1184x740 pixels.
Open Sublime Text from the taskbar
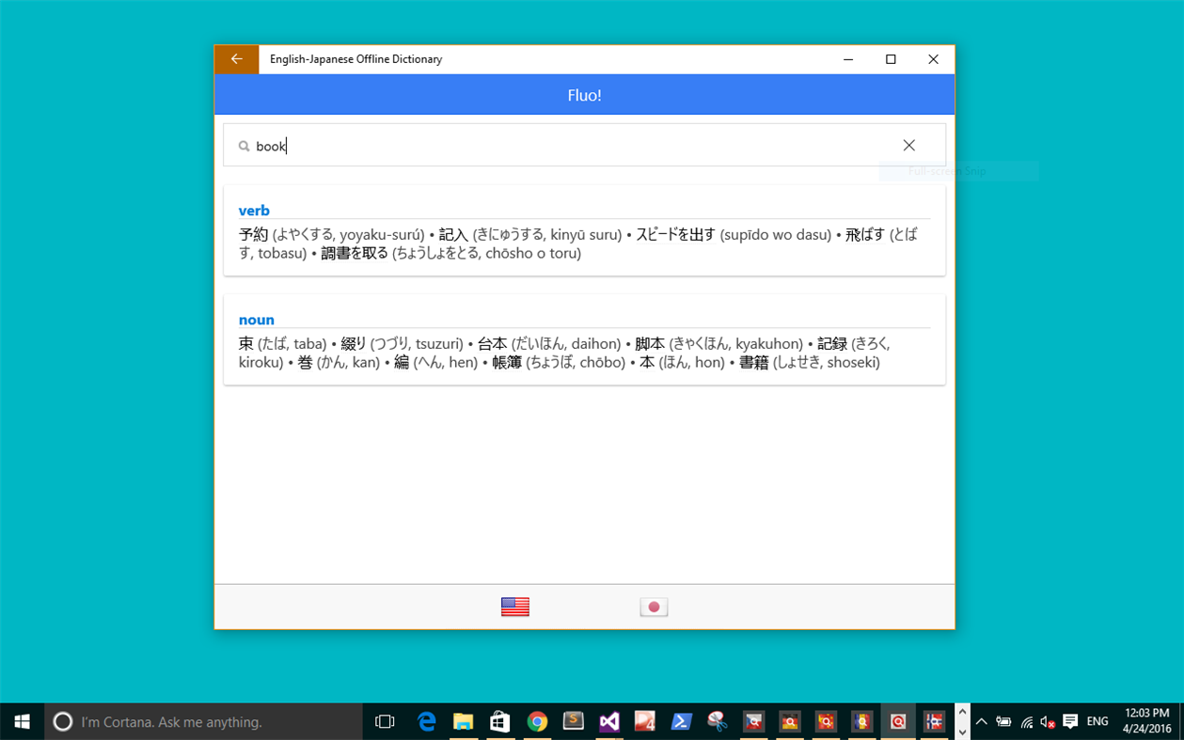(x=573, y=721)
